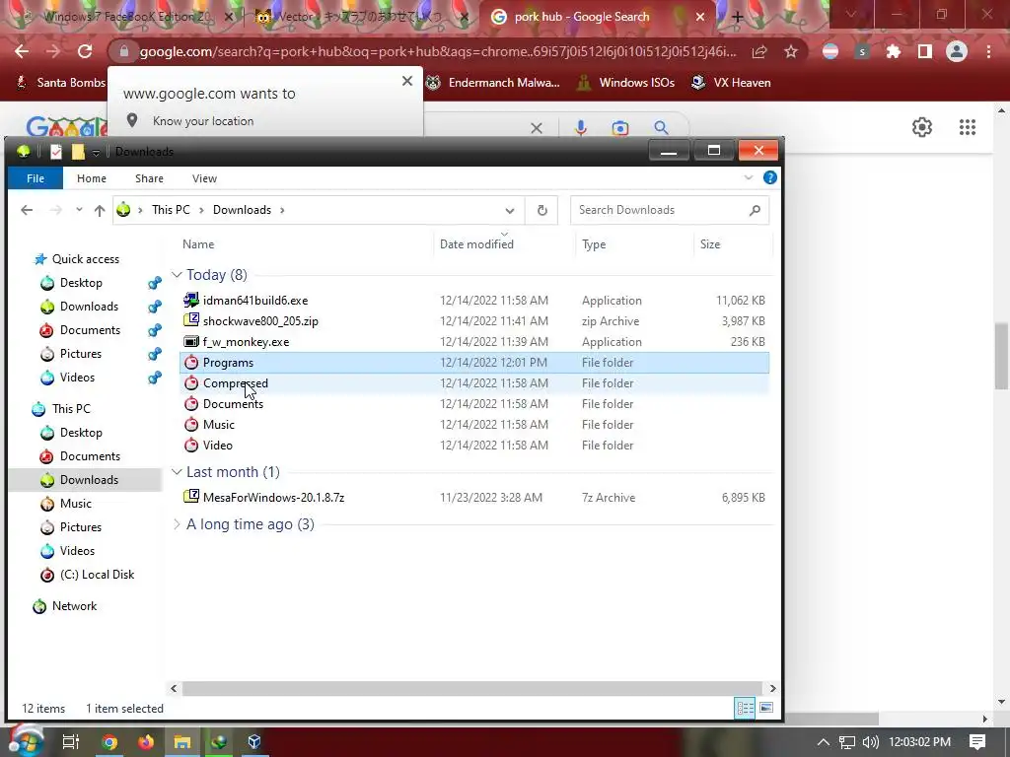Open the Chrome profile avatar

point(957,51)
